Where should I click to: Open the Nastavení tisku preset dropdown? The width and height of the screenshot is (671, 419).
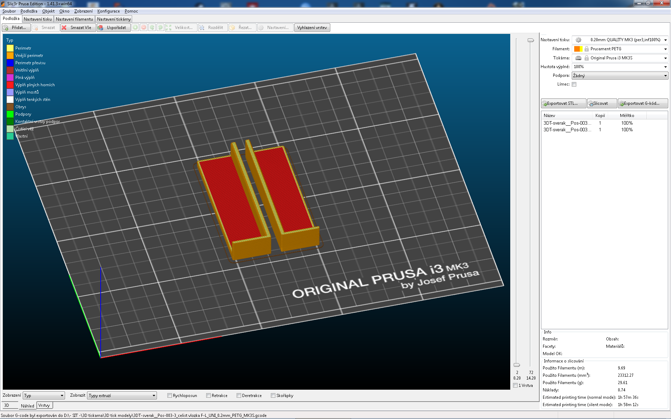click(620, 40)
